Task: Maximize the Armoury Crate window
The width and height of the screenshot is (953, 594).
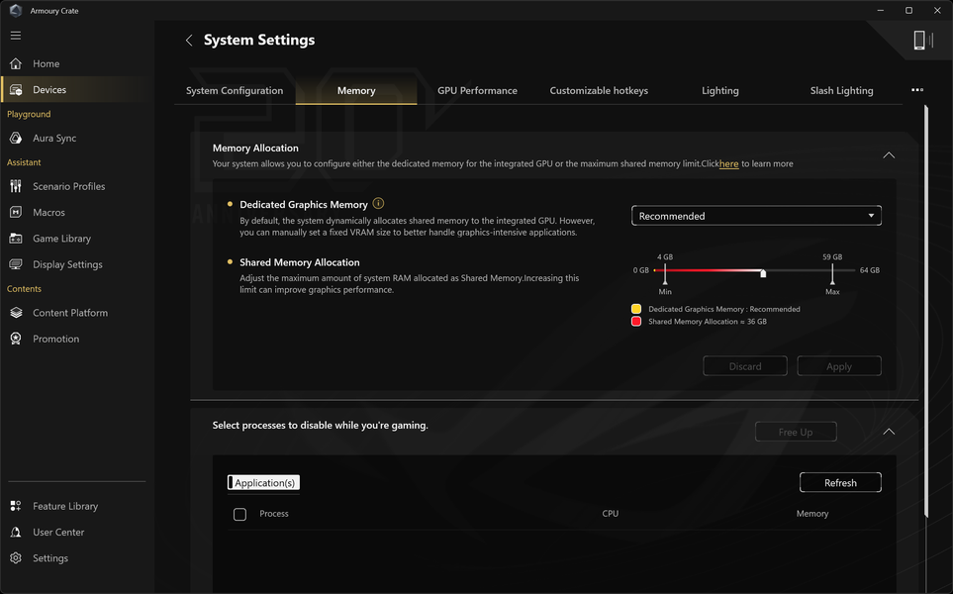Action: (x=908, y=10)
